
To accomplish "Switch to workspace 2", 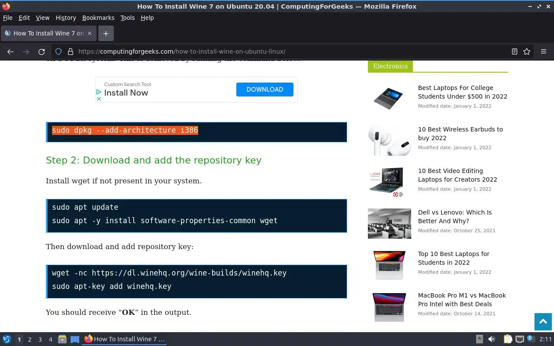I will point(29,340).
